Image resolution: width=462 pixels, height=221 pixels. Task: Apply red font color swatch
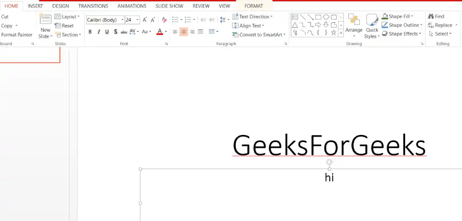pyautogui.click(x=159, y=32)
